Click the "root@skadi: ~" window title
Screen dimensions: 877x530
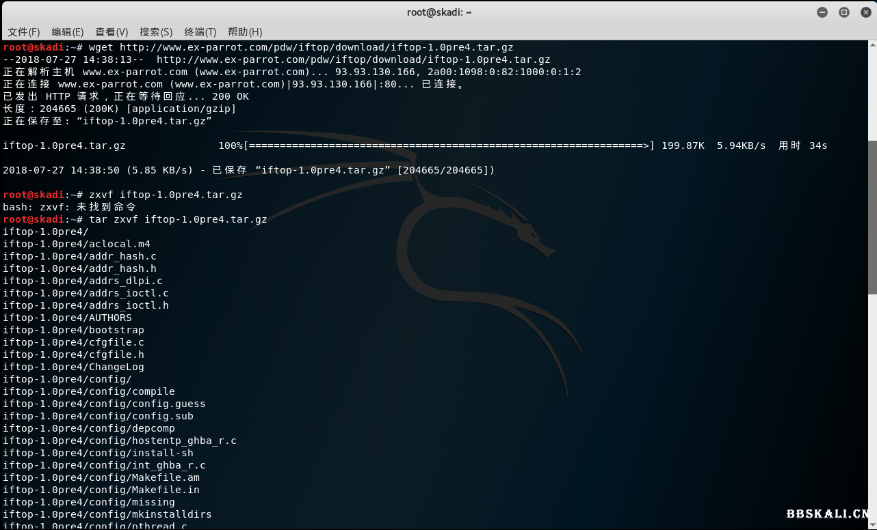pyautogui.click(x=438, y=12)
